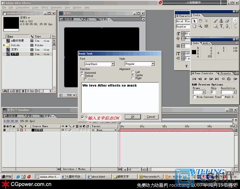Click layer 1 red label color square

pos(22,130)
